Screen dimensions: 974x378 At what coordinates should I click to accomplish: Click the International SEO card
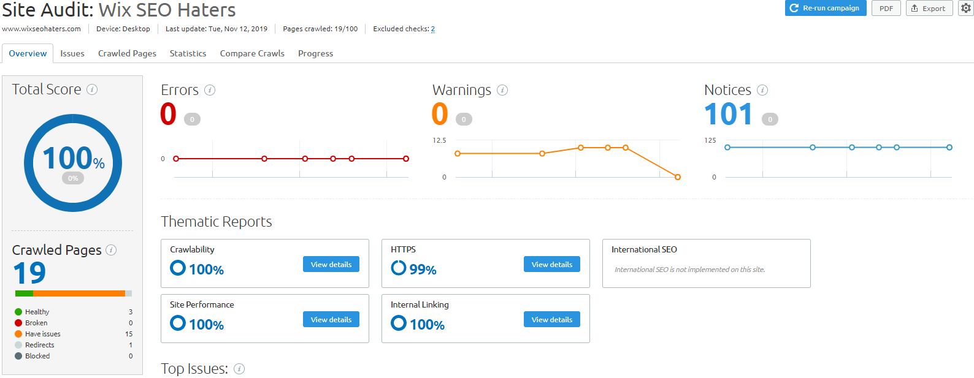tap(707, 263)
